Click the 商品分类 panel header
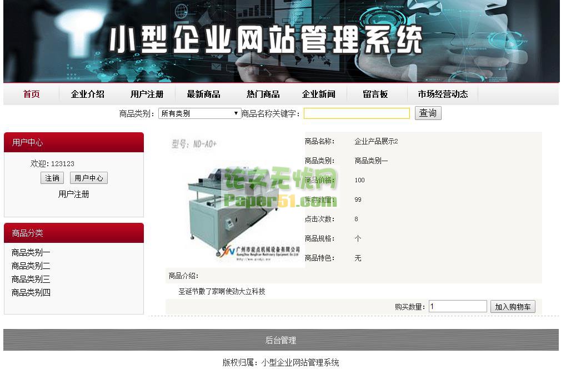The height and width of the screenshot is (374, 561). click(74, 233)
